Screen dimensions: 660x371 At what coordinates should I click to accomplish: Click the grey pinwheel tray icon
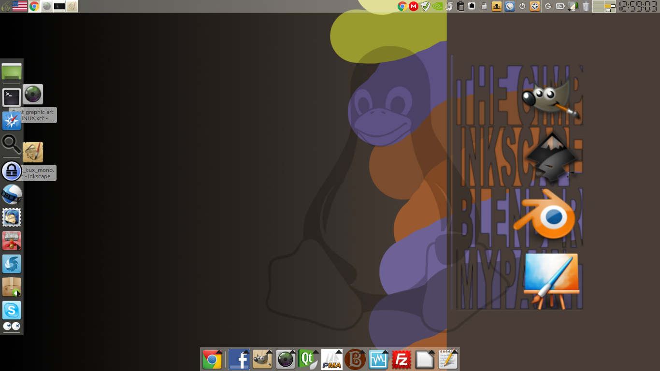[449, 6]
